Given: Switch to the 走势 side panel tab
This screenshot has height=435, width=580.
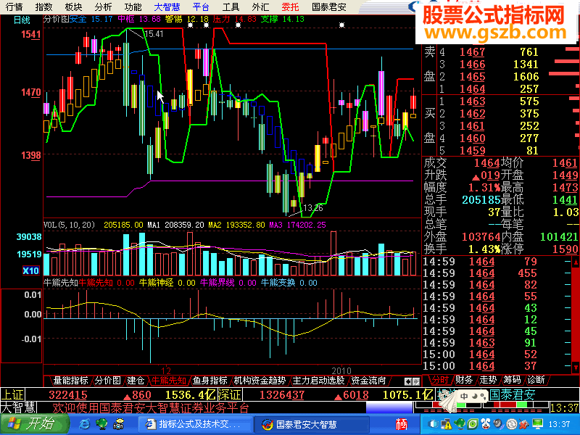Looking at the screenshot, I should pyautogui.click(x=488, y=380).
